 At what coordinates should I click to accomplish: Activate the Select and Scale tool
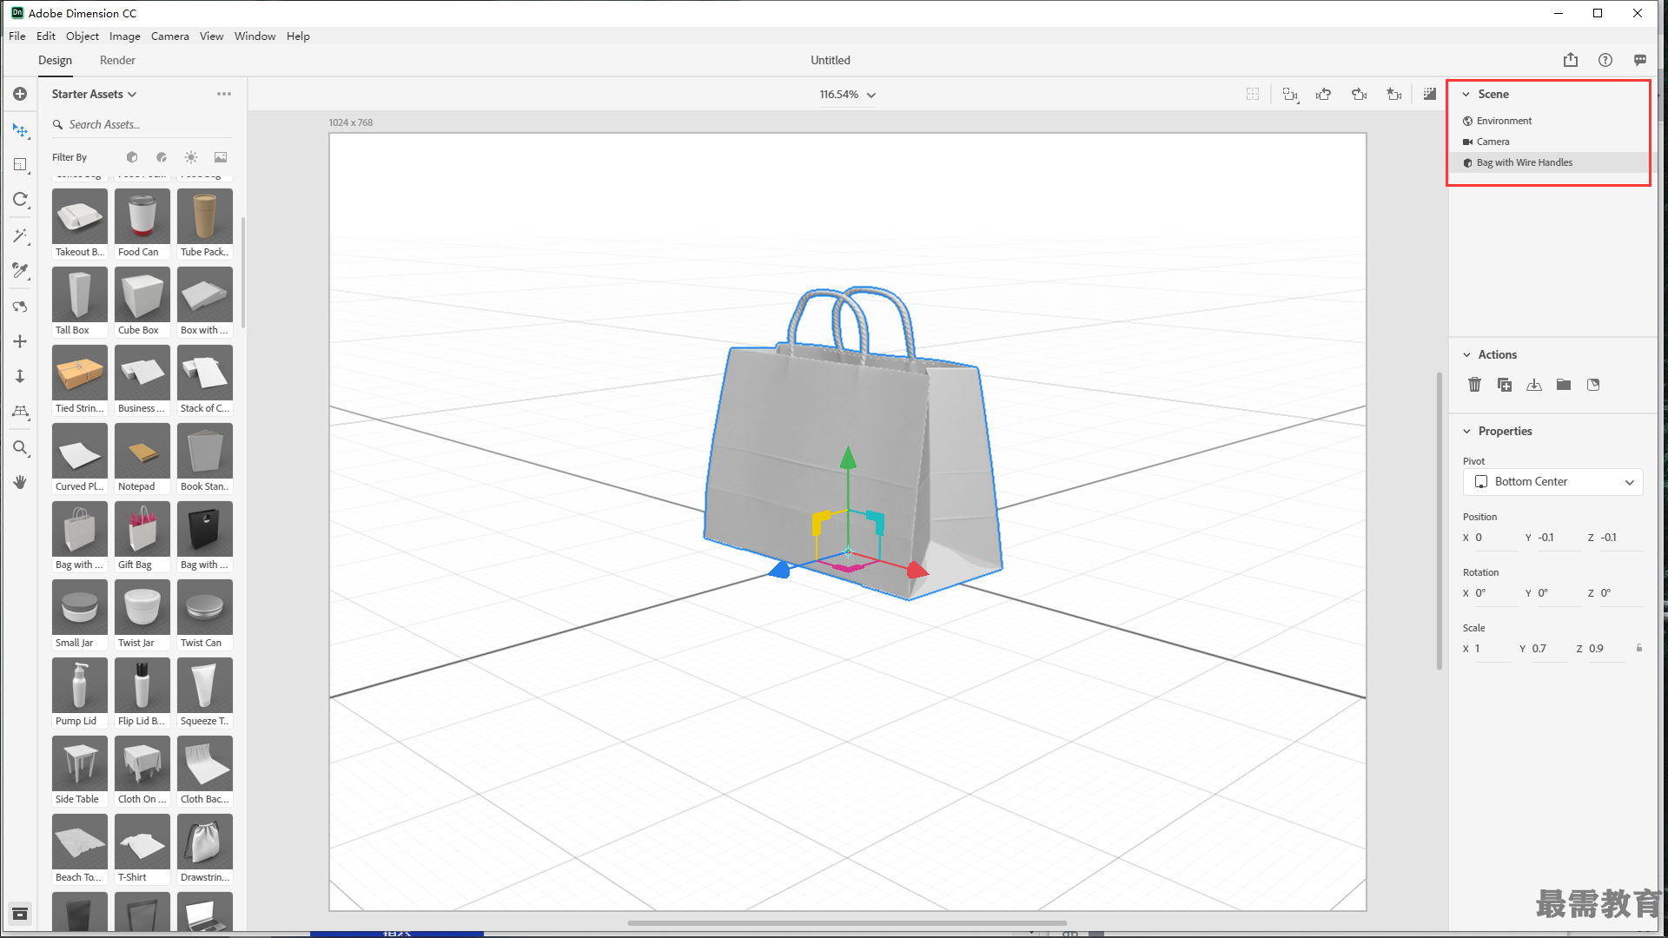[20, 165]
